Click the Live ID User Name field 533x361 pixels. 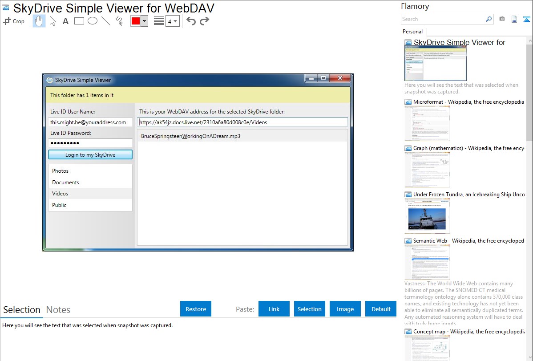coord(90,122)
